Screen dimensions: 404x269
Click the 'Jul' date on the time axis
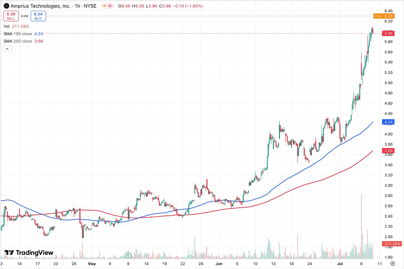pyautogui.click(x=340, y=264)
